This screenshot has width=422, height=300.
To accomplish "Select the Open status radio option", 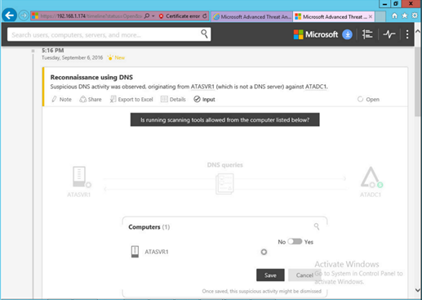I will tap(360, 99).
